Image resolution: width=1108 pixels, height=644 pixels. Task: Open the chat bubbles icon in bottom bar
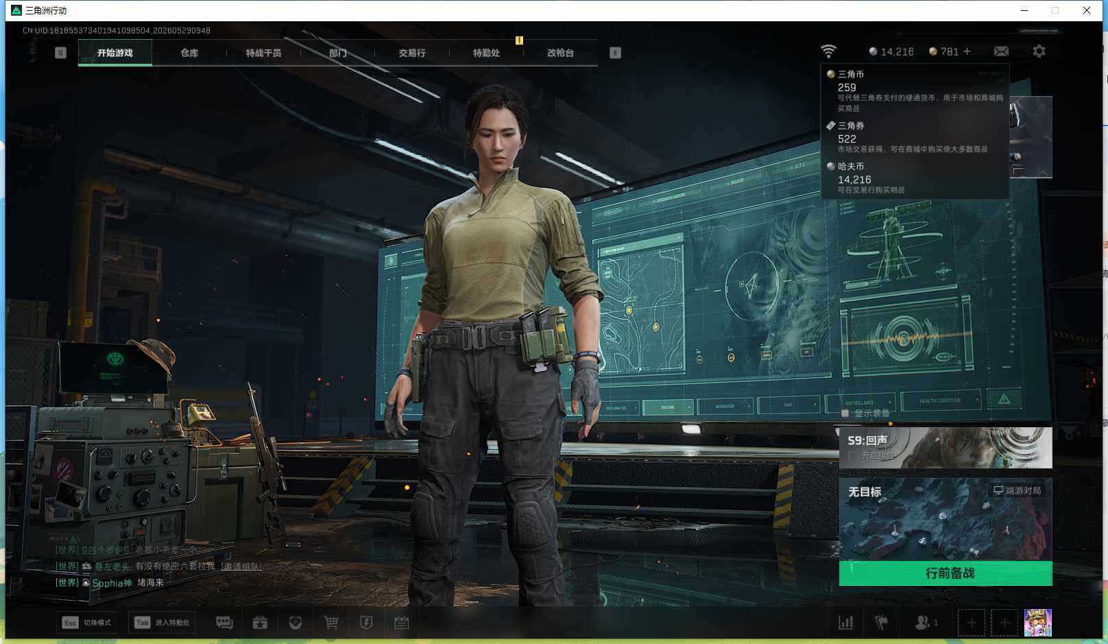[x=224, y=622]
